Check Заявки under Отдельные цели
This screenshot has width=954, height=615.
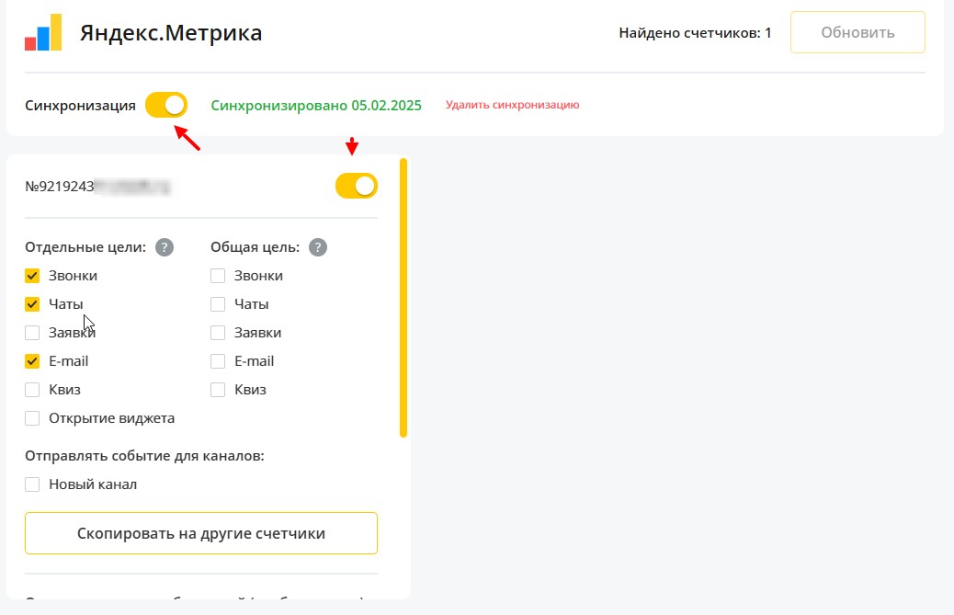pyautogui.click(x=32, y=333)
